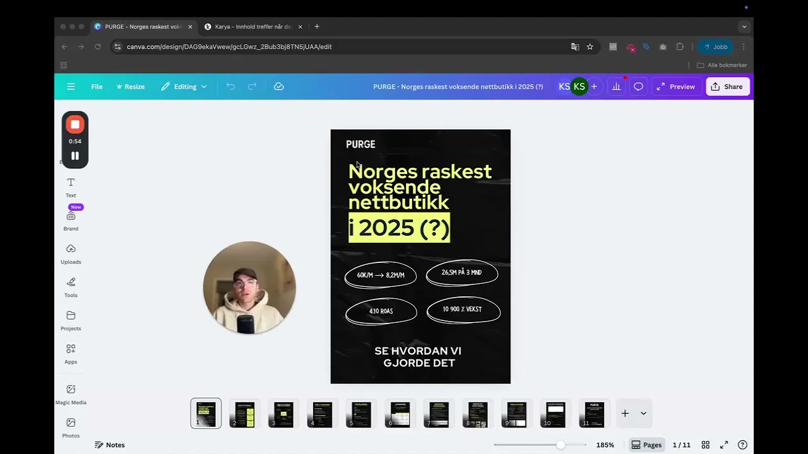Reload the page in the browser
This screenshot has height=454, width=808.
[x=98, y=47]
